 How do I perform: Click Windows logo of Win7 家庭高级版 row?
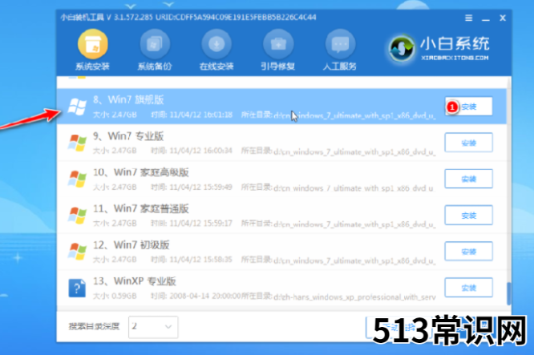[x=77, y=179]
